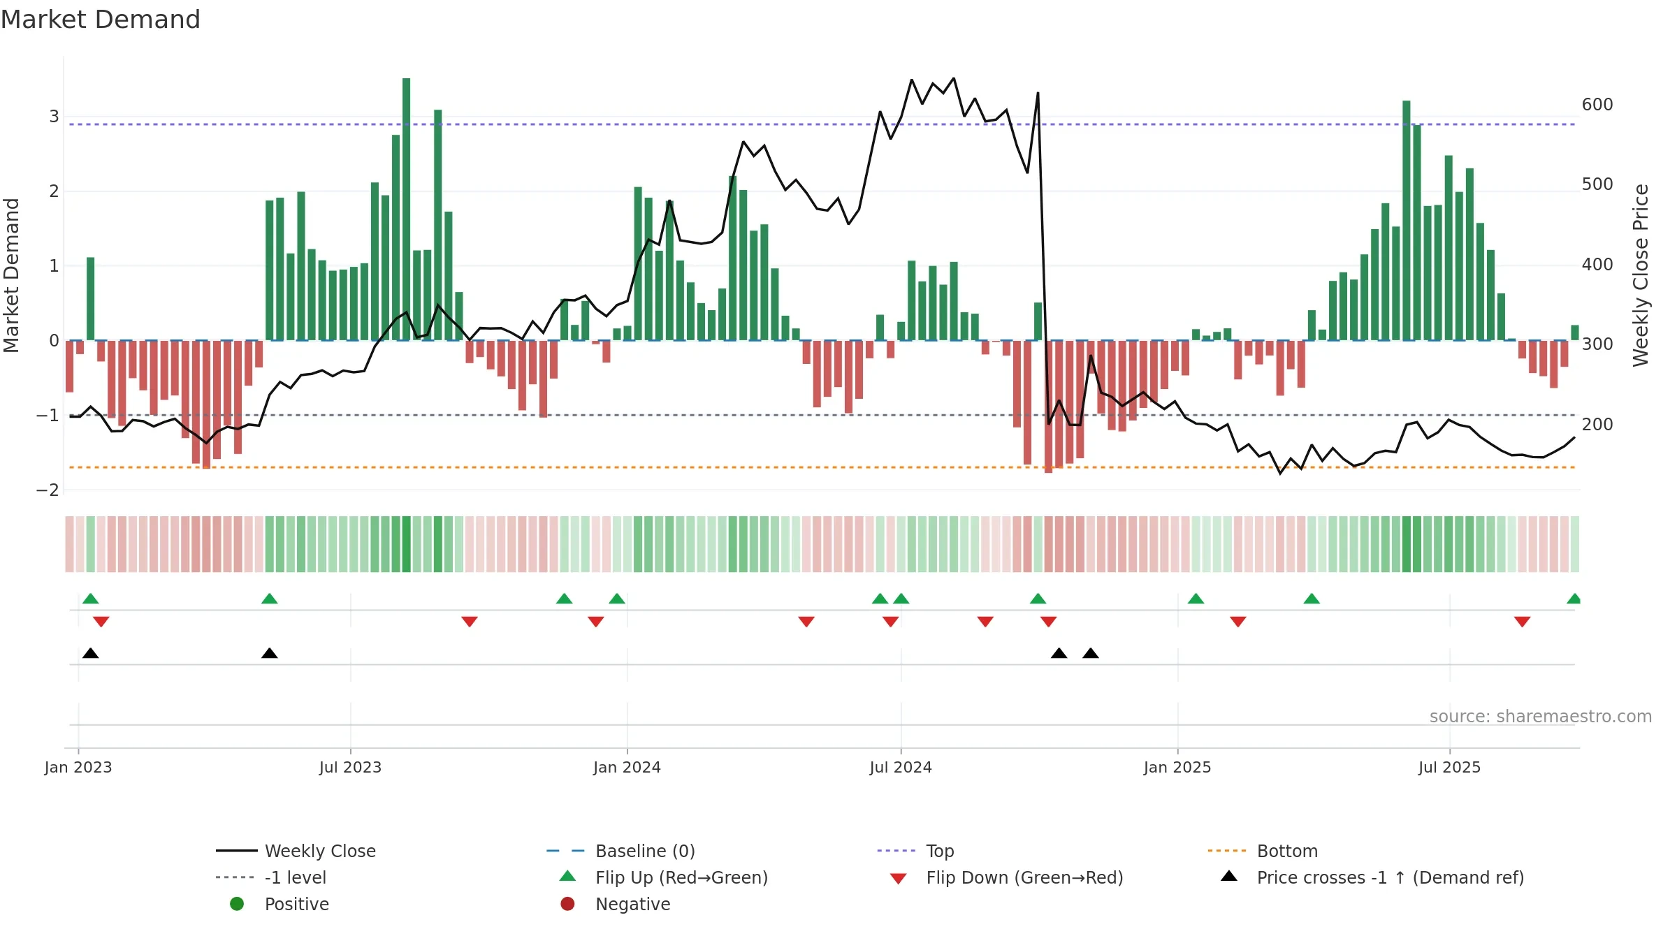
Task: Click the Baseline (0) legend dash
Action: pyautogui.click(x=565, y=851)
